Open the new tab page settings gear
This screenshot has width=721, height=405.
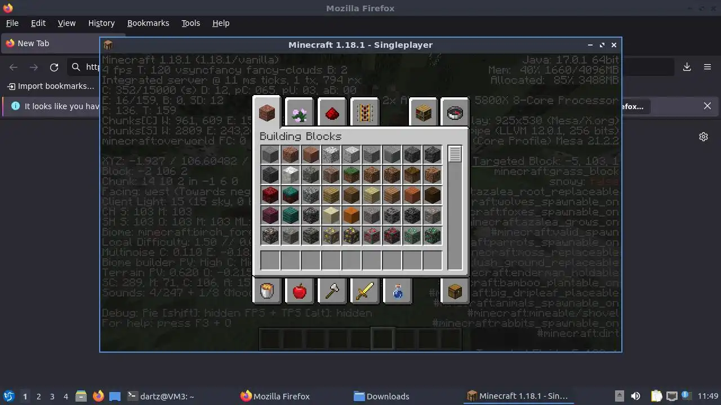click(704, 137)
